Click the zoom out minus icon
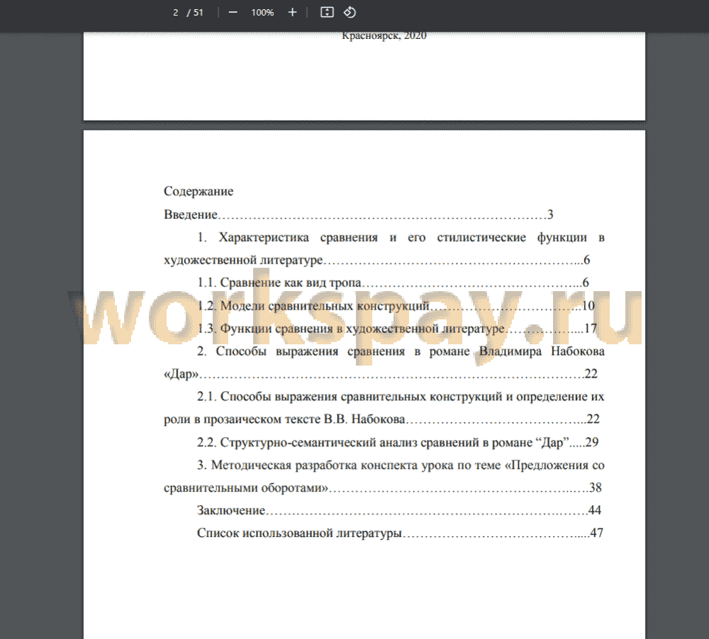The image size is (709, 639). point(233,12)
